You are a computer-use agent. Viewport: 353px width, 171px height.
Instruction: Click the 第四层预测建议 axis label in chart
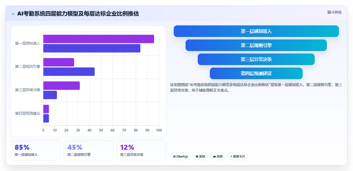[28, 113]
